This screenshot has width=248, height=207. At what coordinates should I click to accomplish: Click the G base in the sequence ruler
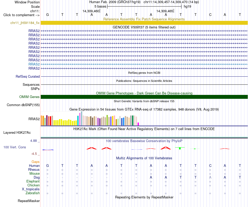pyautogui.click(x=48, y=15)
